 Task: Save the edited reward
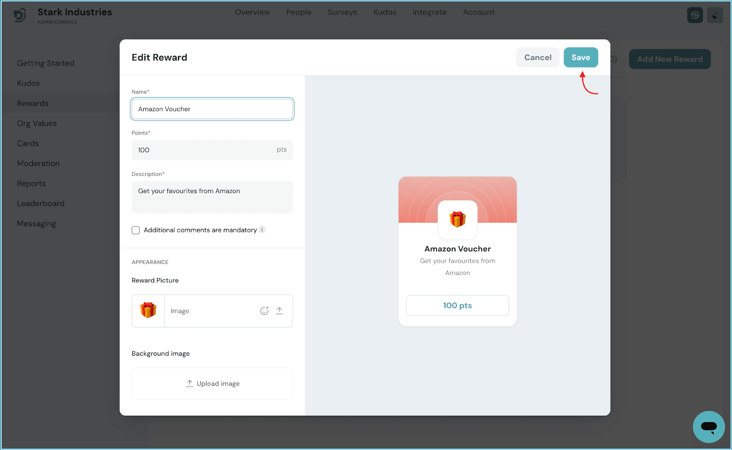coord(581,58)
